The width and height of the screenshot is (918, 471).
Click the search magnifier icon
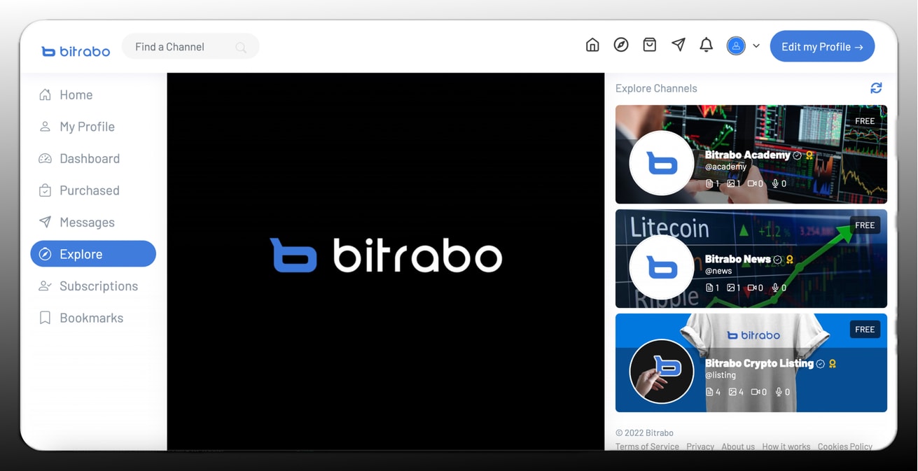tap(241, 48)
